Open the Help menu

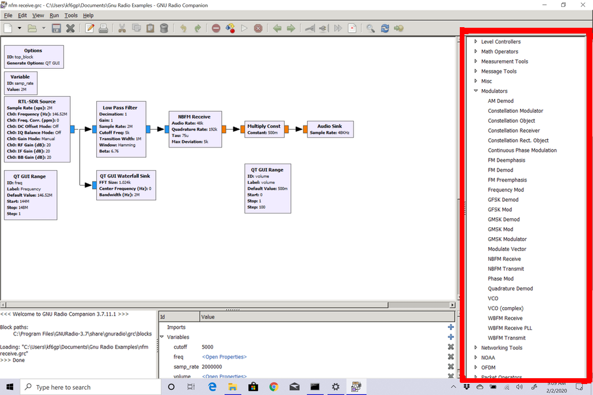[88, 16]
